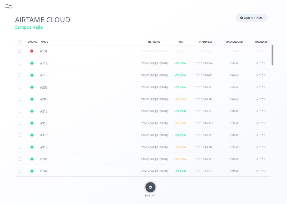Sort by the ONLINE column header
Viewport: 287px width, 204px height.
pyautogui.click(x=32, y=42)
